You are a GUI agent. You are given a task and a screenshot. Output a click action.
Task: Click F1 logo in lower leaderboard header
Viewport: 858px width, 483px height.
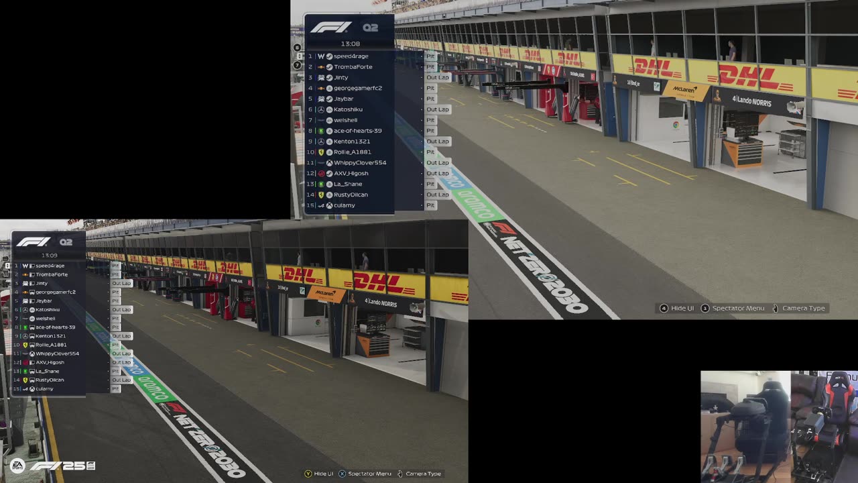34,242
